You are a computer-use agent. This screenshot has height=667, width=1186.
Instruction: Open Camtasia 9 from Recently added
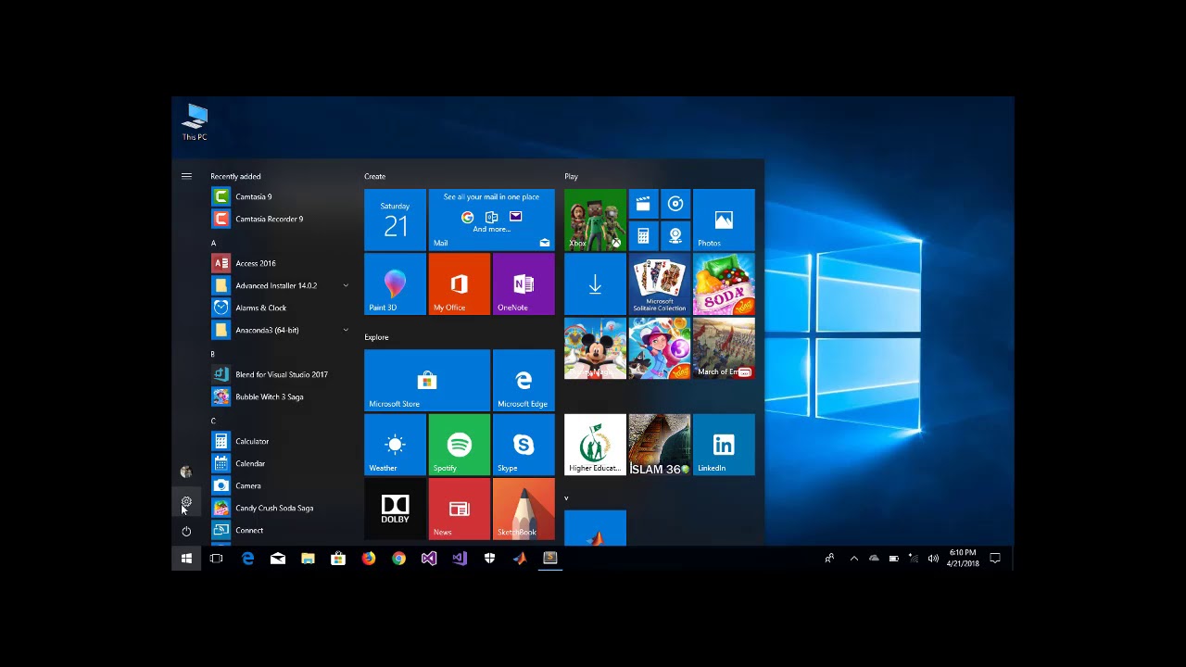click(x=282, y=196)
